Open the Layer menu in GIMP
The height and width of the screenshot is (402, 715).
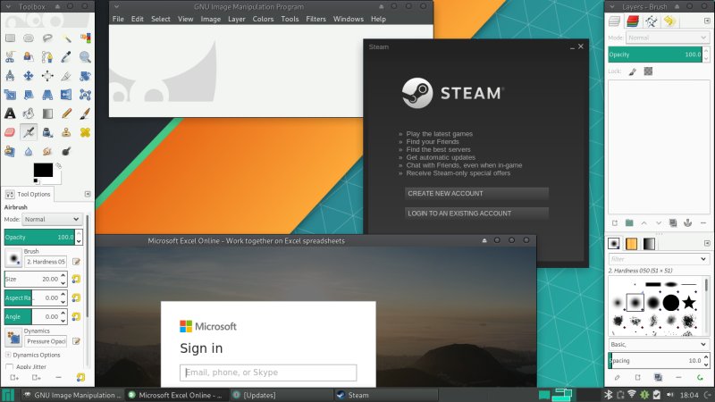click(x=237, y=19)
